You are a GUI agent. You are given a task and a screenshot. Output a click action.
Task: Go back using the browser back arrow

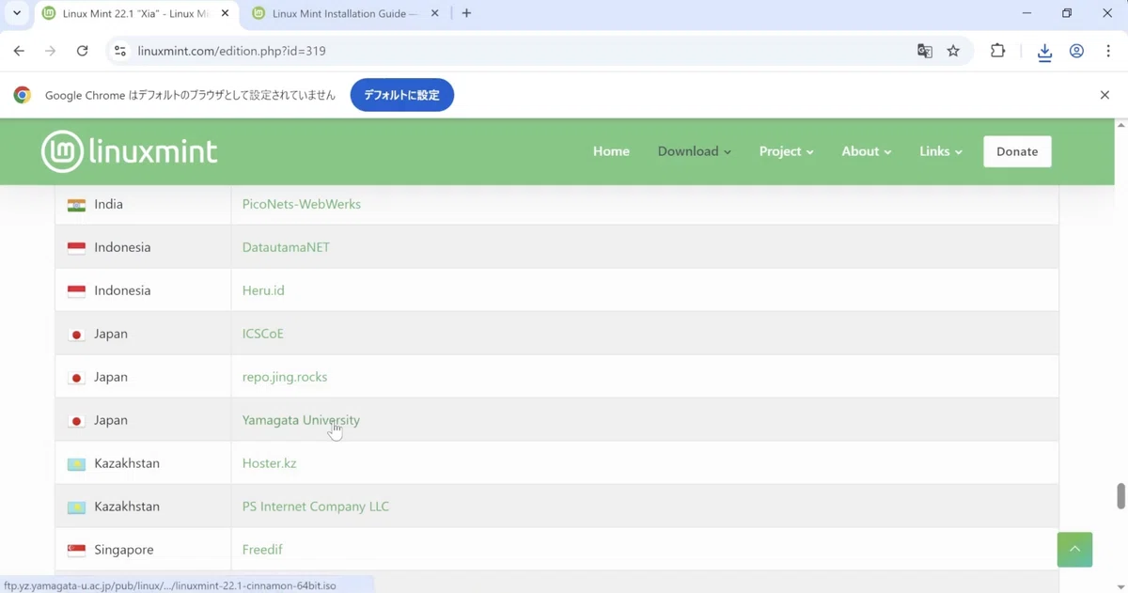pyautogui.click(x=19, y=51)
